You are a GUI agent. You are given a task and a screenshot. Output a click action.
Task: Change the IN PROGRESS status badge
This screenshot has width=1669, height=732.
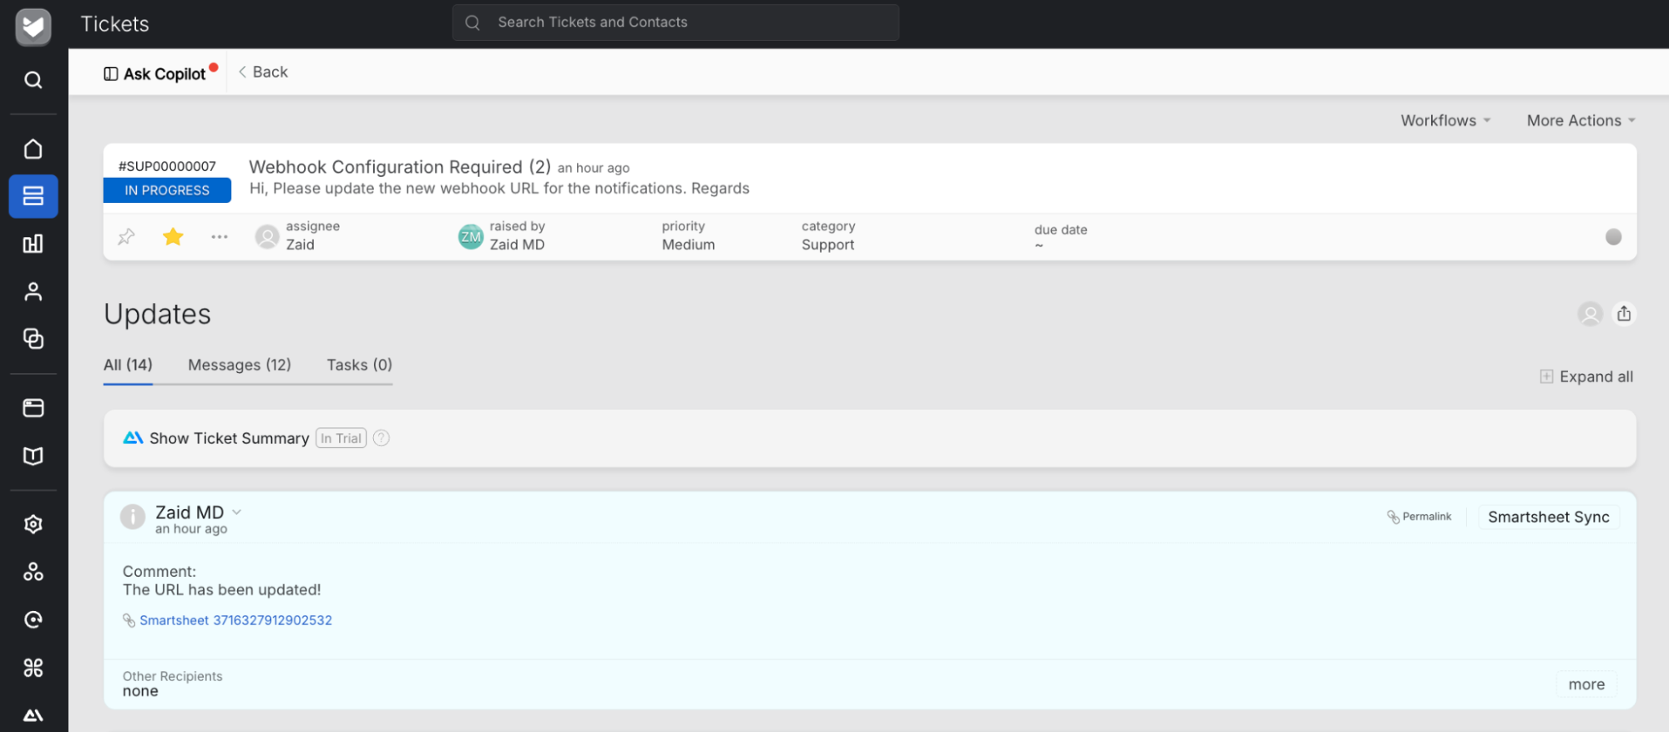click(x=167, y=190)
